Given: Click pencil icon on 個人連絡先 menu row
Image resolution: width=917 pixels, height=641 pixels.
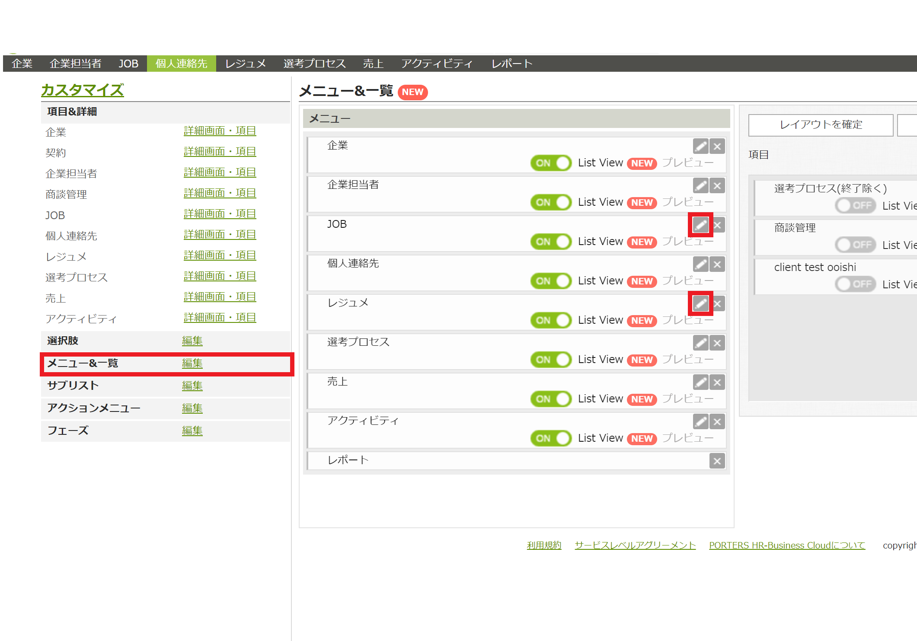Looking at the screenshot, I should [700, 264].
